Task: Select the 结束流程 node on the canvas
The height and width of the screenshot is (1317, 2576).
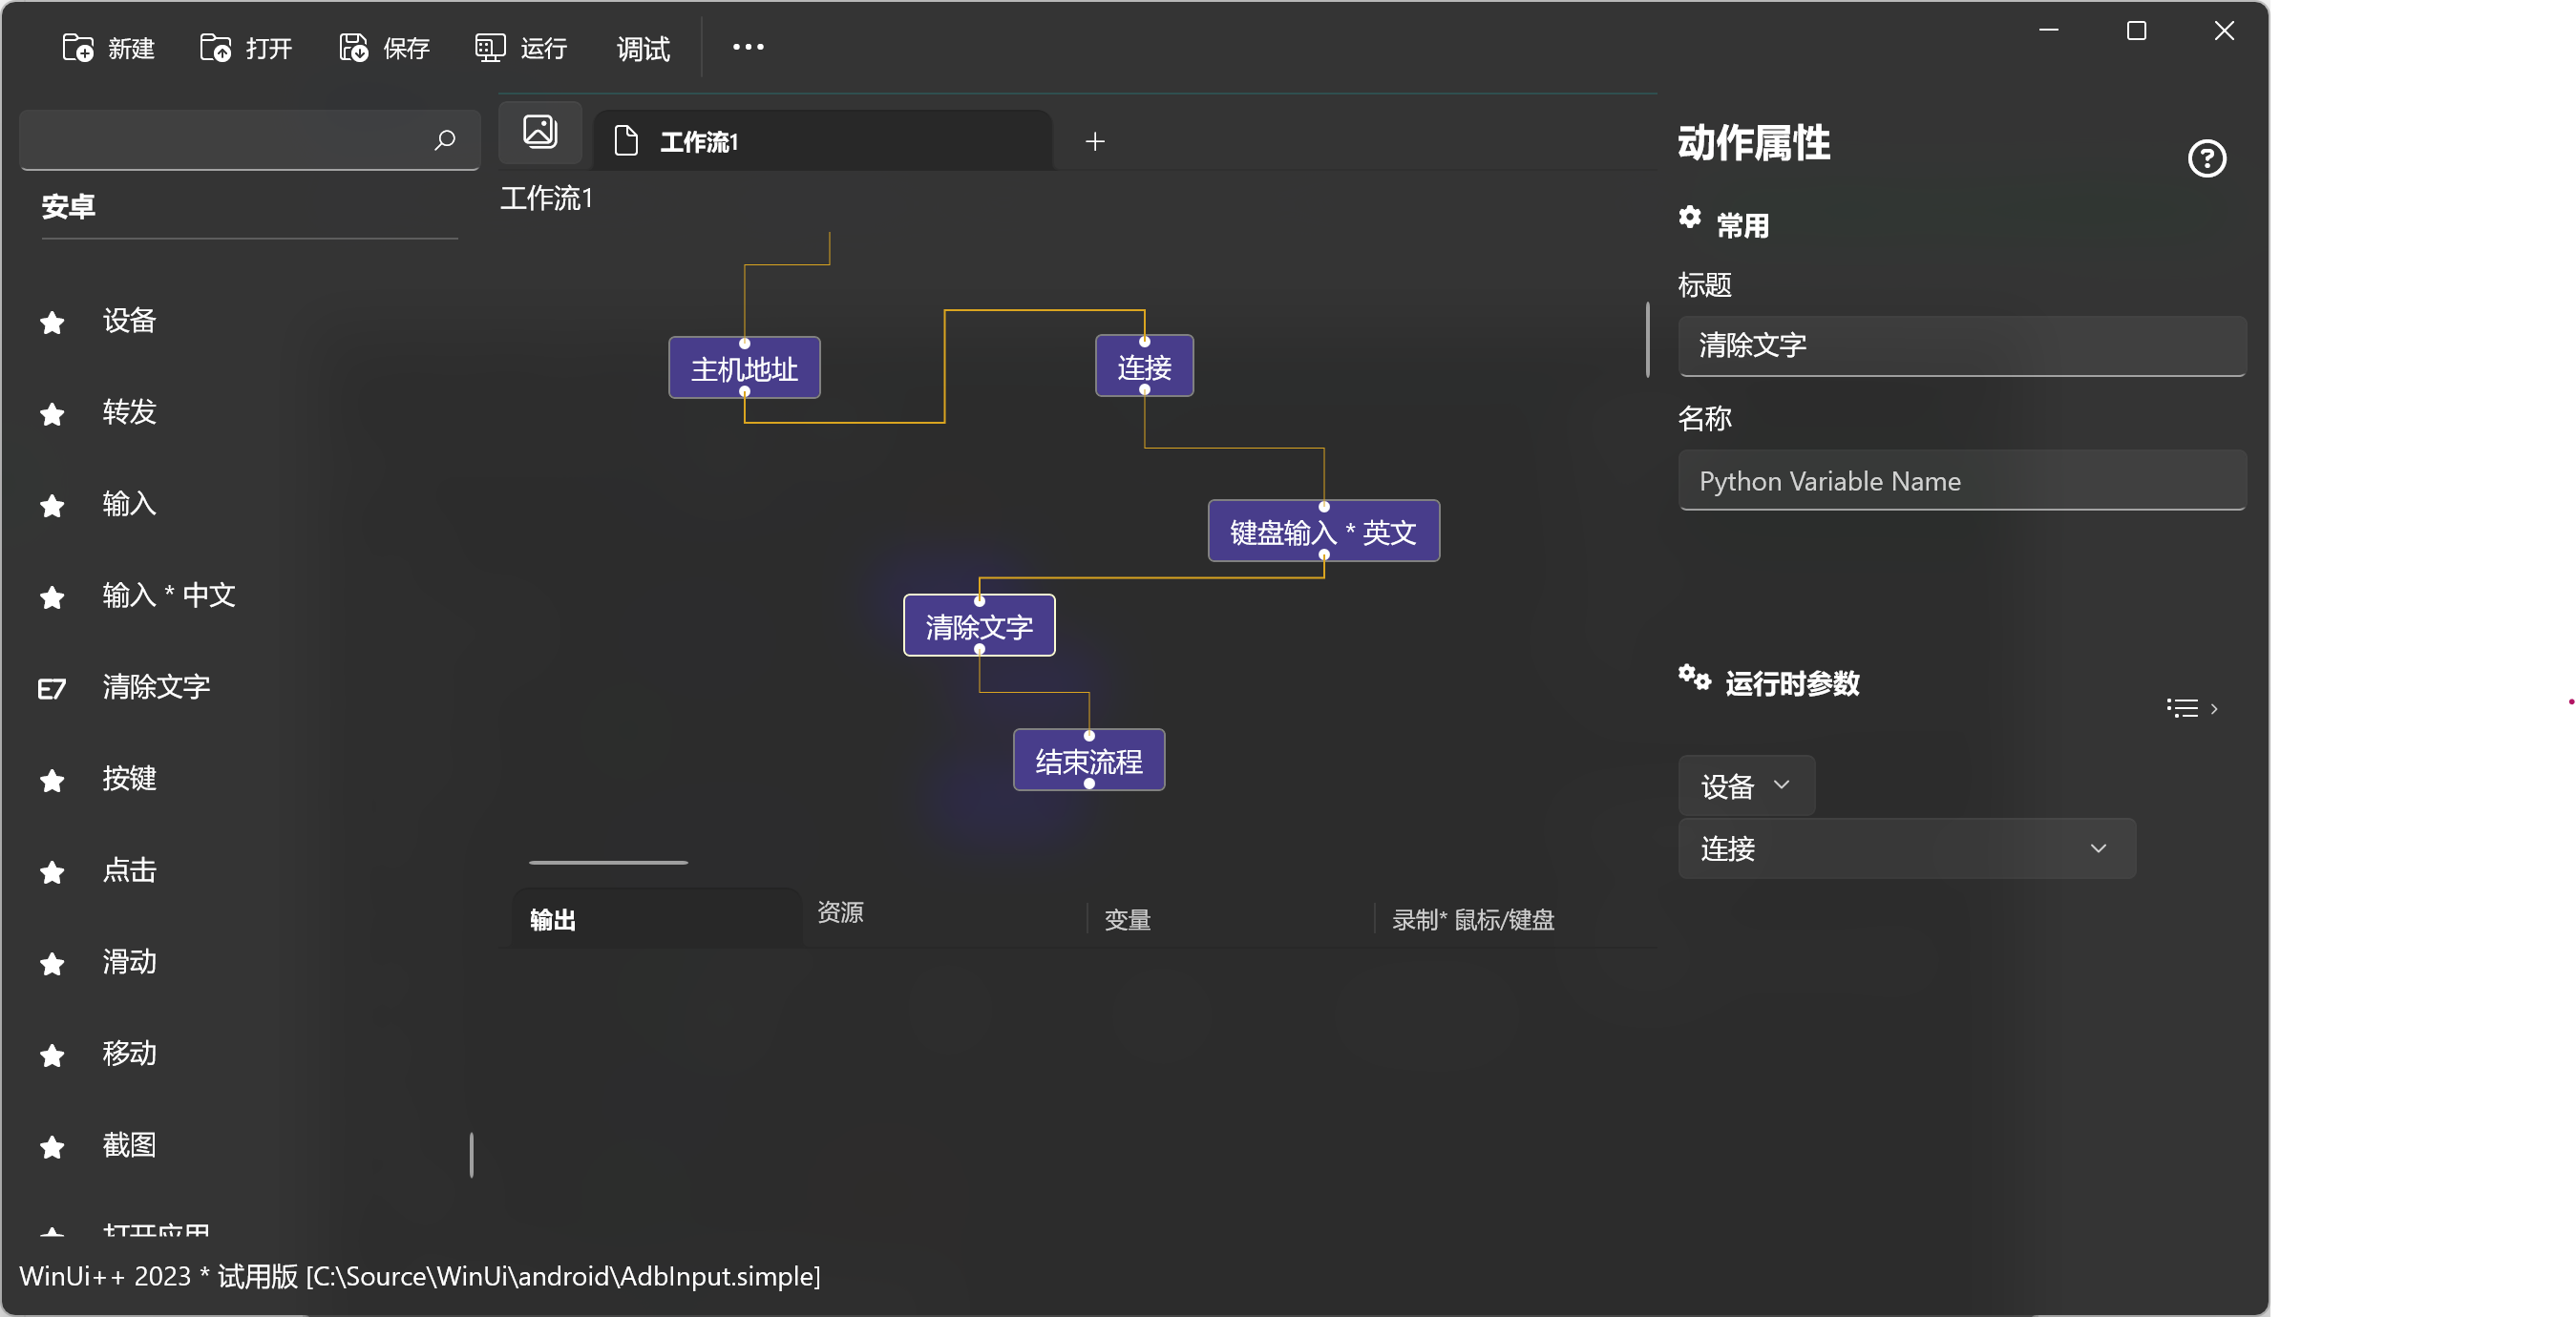Action: pyautogui.click(x=1088, y=762)
